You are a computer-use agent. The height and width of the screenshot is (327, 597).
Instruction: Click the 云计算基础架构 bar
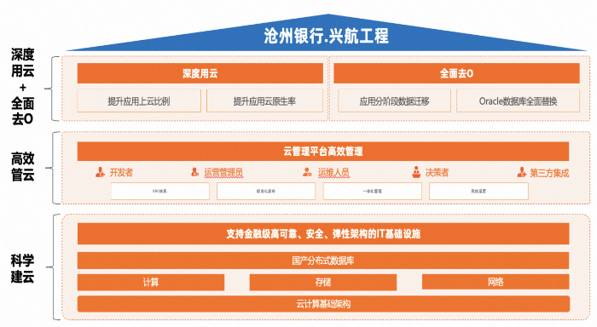coord(323,304)
